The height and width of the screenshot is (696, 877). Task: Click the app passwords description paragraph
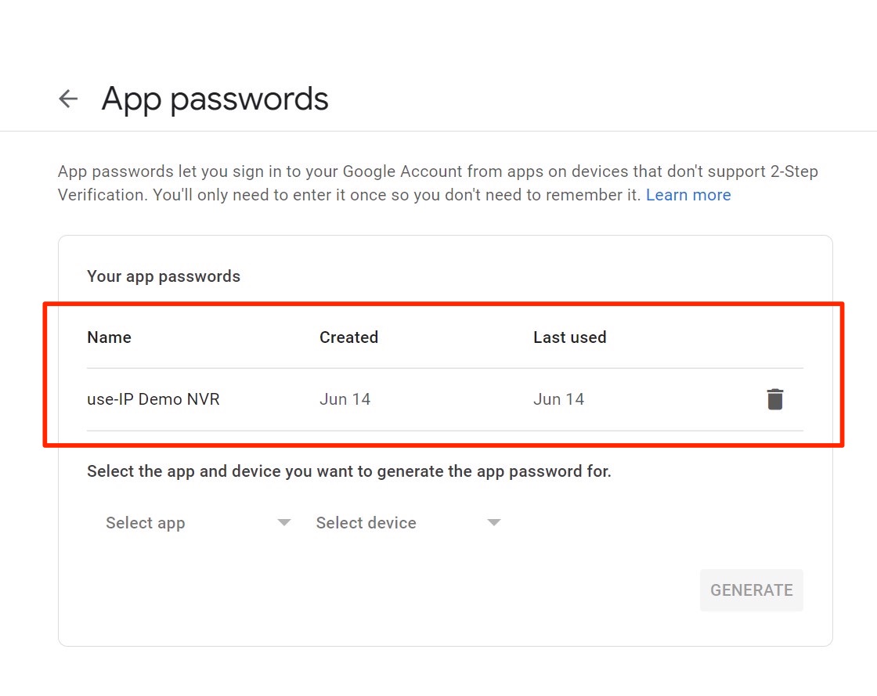(x=352, y=183)
